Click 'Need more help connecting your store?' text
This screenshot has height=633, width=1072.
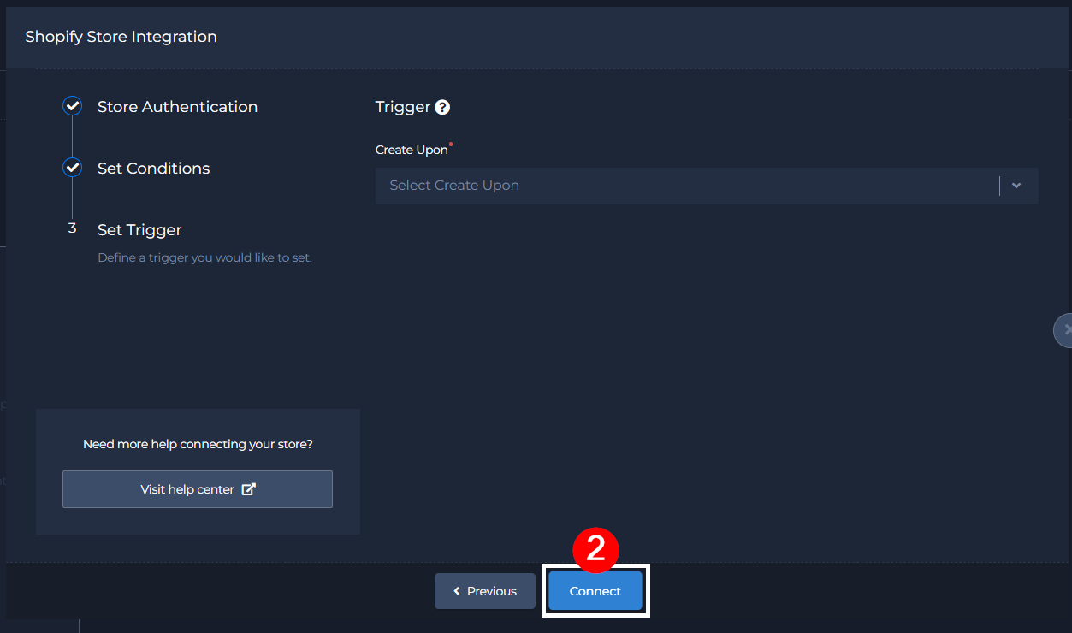tap(198, 444)
